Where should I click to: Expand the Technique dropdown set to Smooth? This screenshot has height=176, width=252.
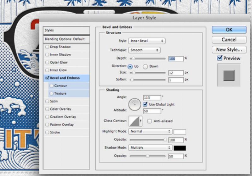[x=144, y=50]
